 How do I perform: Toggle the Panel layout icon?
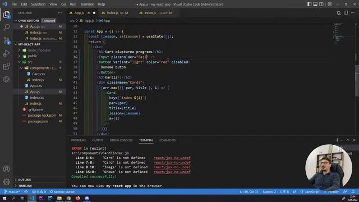(x=315, y=4)
